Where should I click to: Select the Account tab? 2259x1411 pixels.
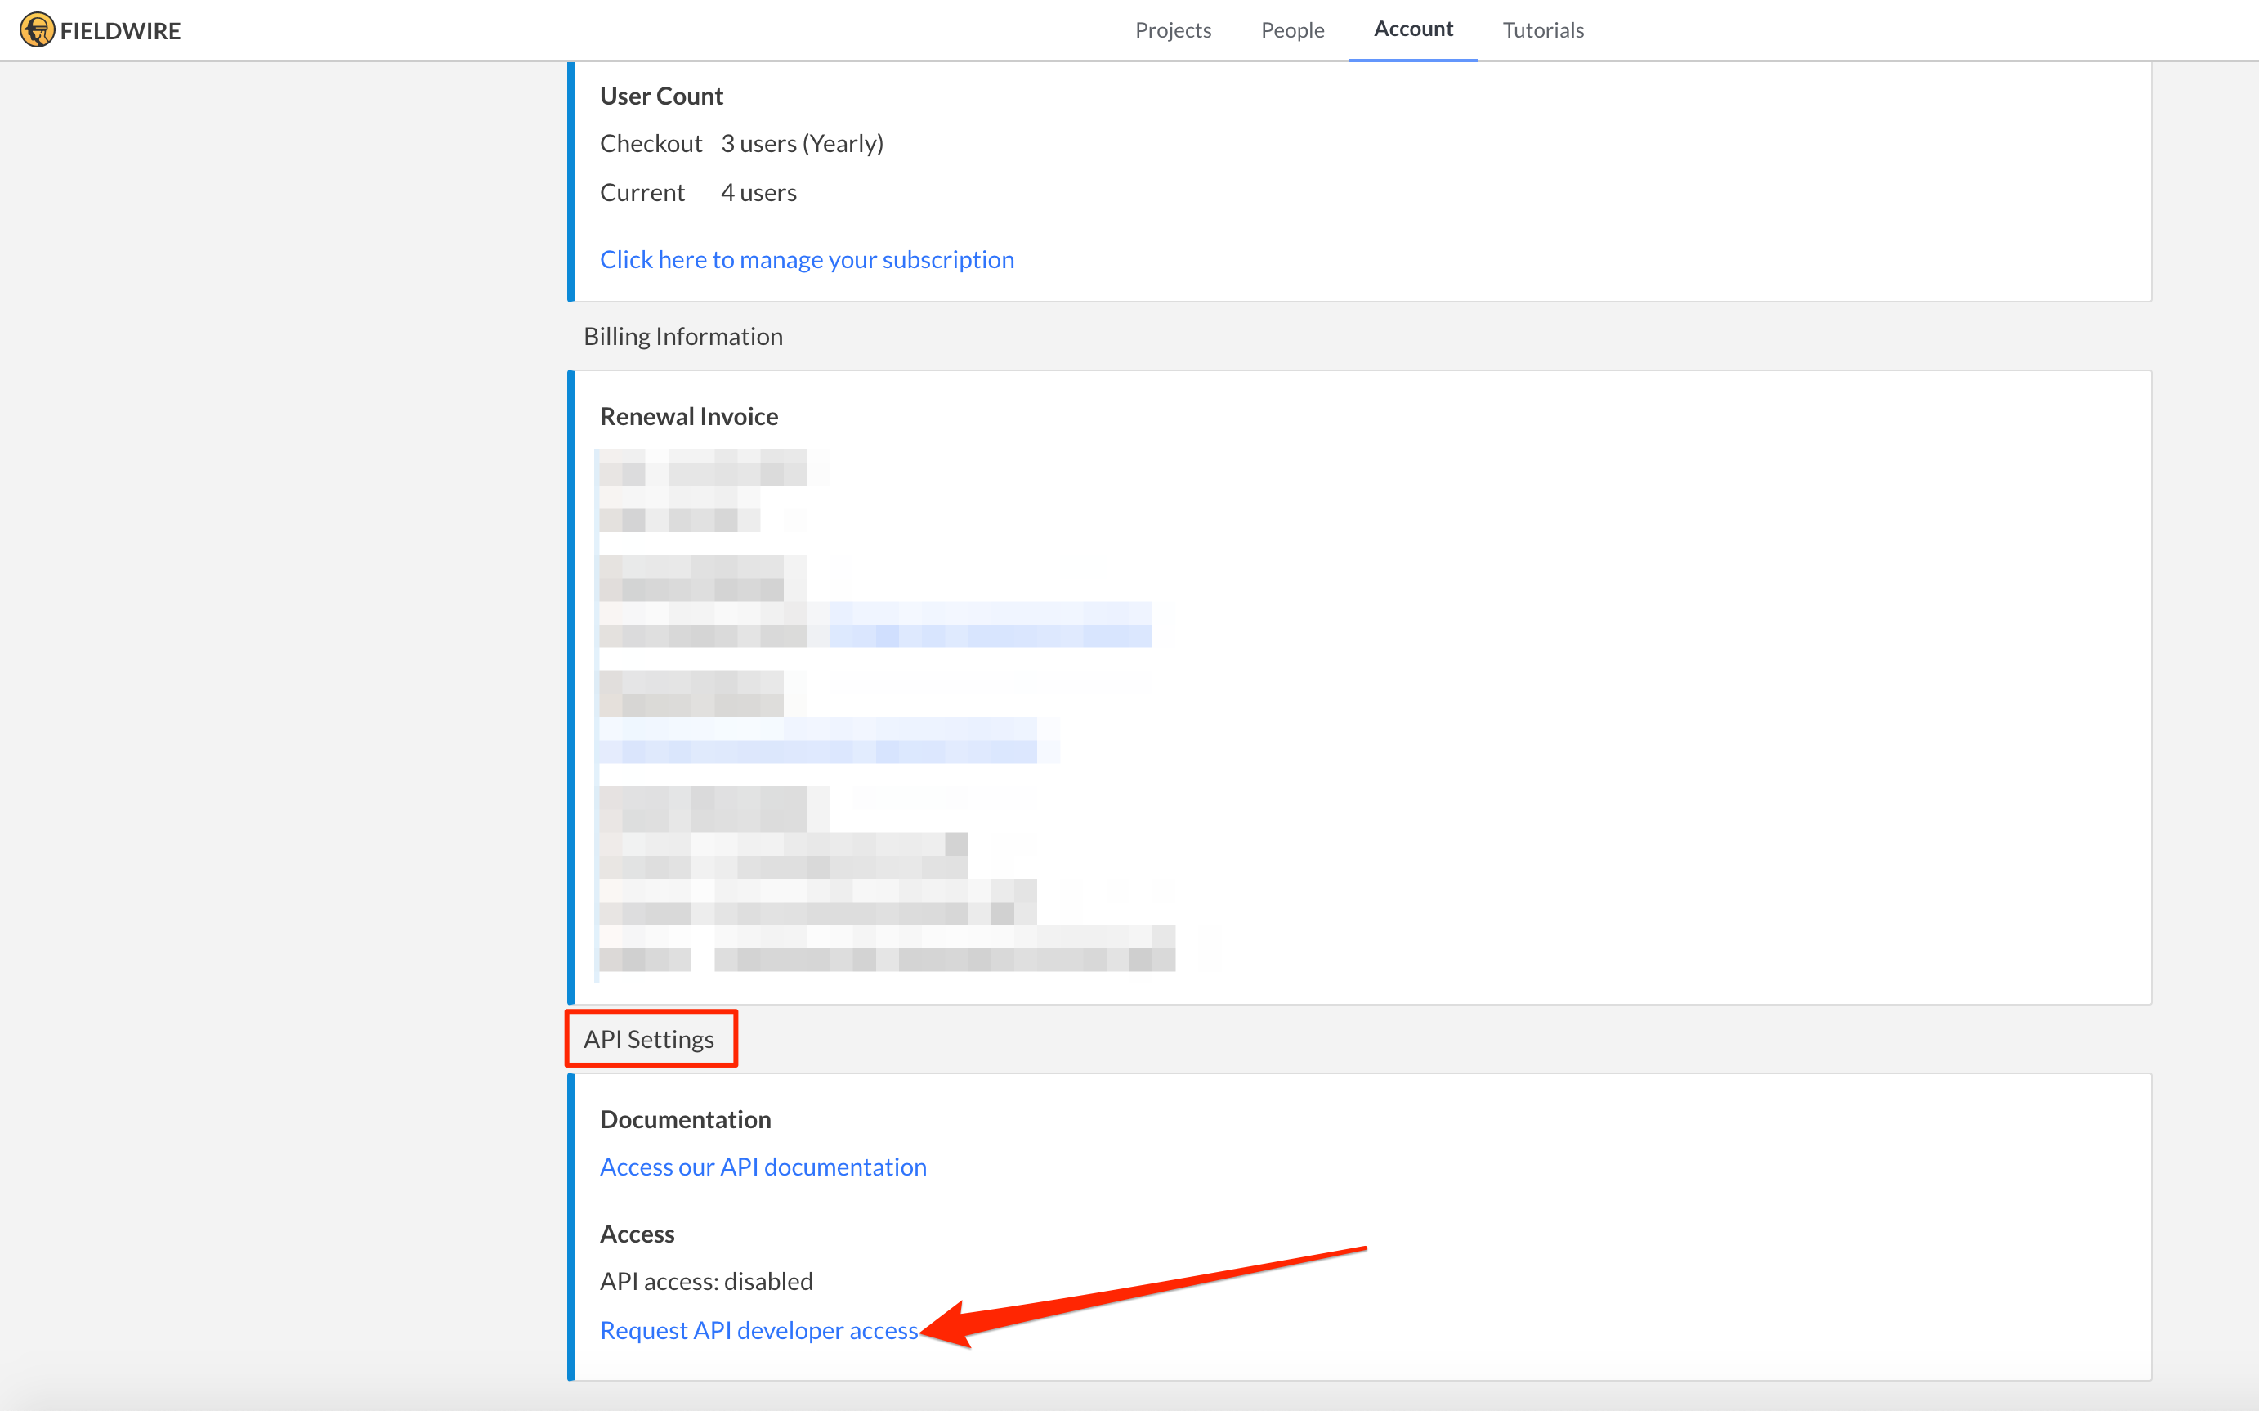[1412, 29]
